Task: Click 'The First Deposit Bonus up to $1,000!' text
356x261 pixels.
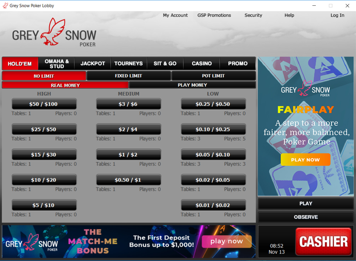Action: tap(161, 241)
